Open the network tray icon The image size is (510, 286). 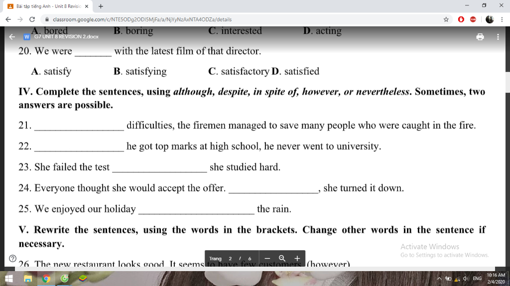click(x=457, y=279)
